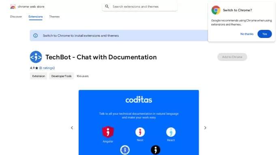This screenshot has width=277, height=155.
Task: Show next screenshot with right arrow
Action: pos(205,128)
